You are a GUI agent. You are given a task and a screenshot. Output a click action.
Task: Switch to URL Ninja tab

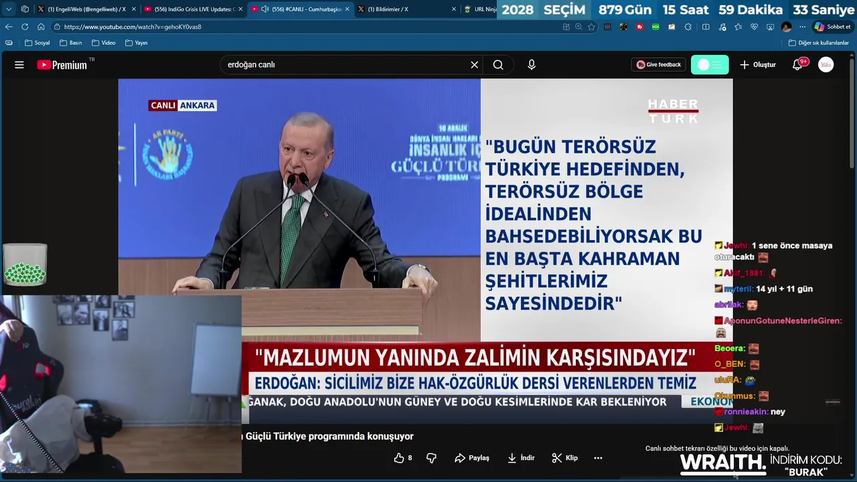click(481, 9)
